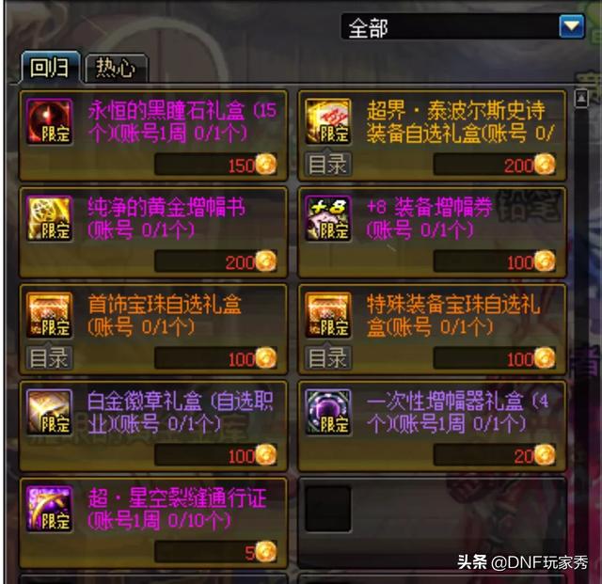Image resolution: width=602 pixels, height=584 pixels.
Task: Click the 纯净的黄金增幅书 golden book icon
Action: (x=49, y=218)
